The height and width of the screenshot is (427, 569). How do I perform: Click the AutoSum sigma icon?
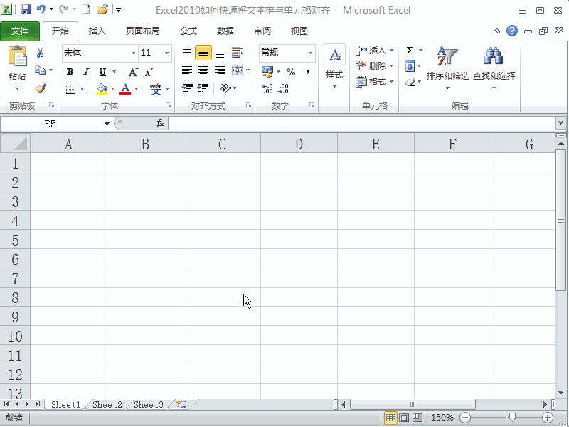[x=411, y=50]
